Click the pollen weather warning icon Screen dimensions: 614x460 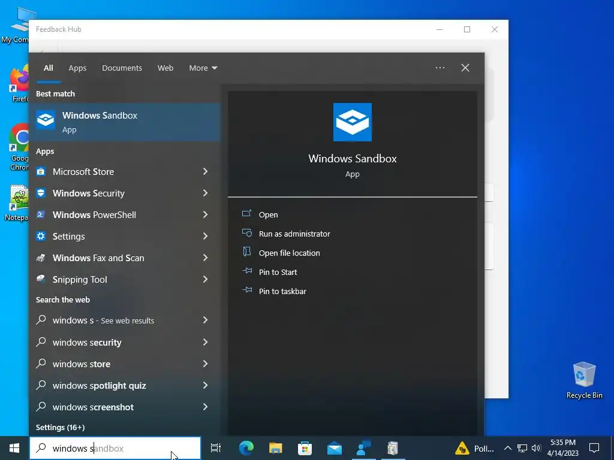pos(462,448)
